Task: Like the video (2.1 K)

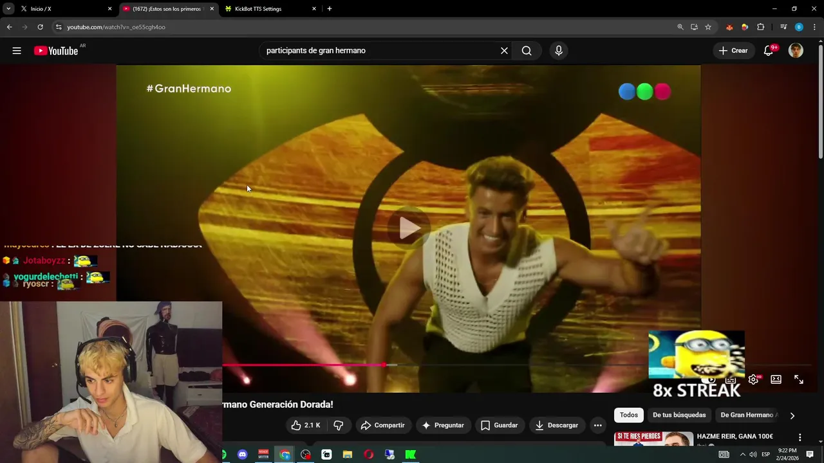Action: 306,425
